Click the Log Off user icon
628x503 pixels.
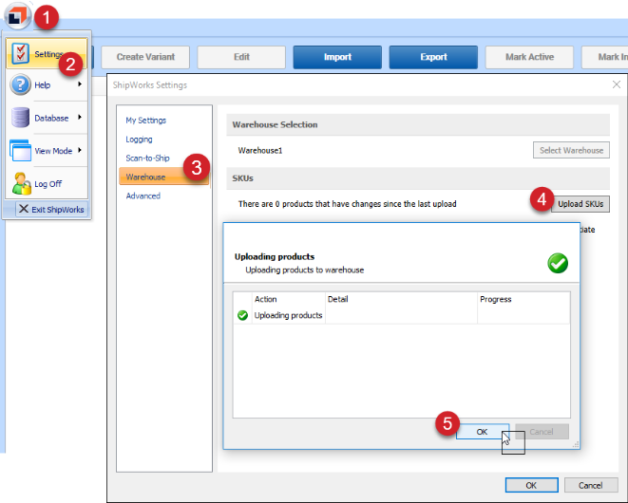[x=21, y=183]
